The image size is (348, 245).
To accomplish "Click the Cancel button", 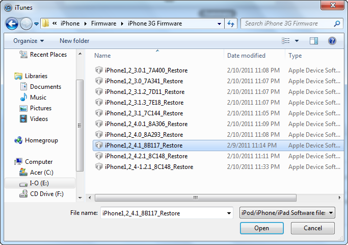I will tap(313, 228).
